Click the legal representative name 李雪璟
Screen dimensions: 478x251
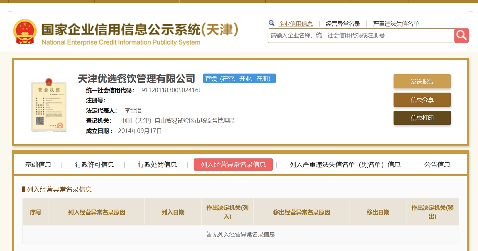point(133,110)
